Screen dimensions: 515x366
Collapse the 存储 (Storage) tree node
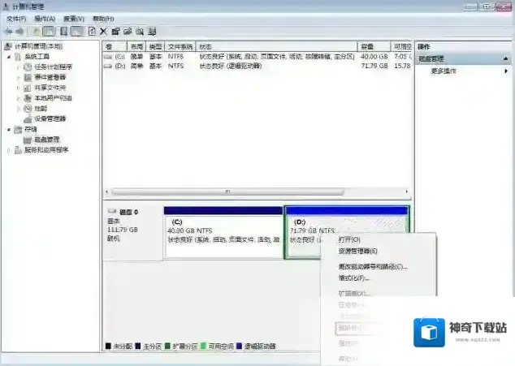point(10,129)
